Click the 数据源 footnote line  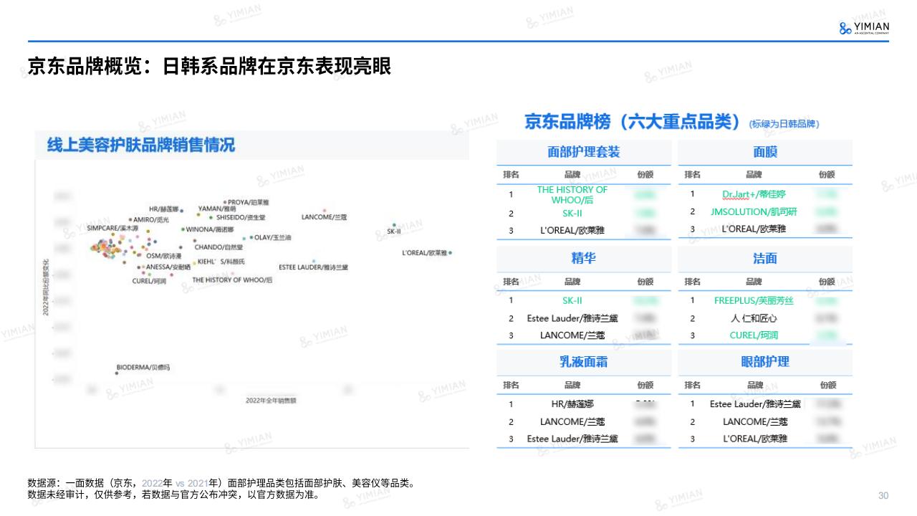(221, 484)
